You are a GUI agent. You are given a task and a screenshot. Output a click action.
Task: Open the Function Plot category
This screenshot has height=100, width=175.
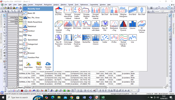click(38, 57)
